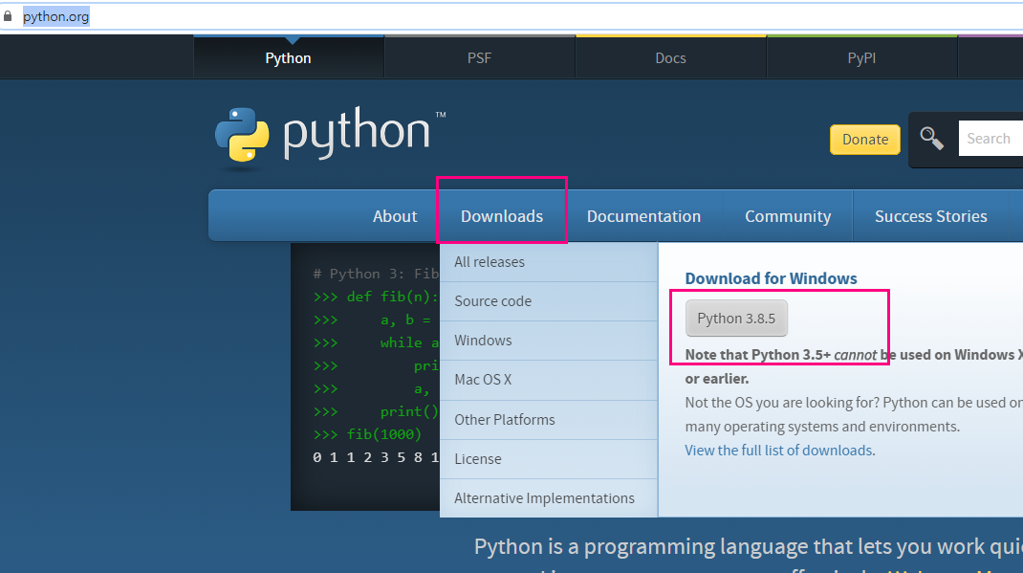Open the Downloads menu
The image size is (1023, 573).
click(502, 216)
